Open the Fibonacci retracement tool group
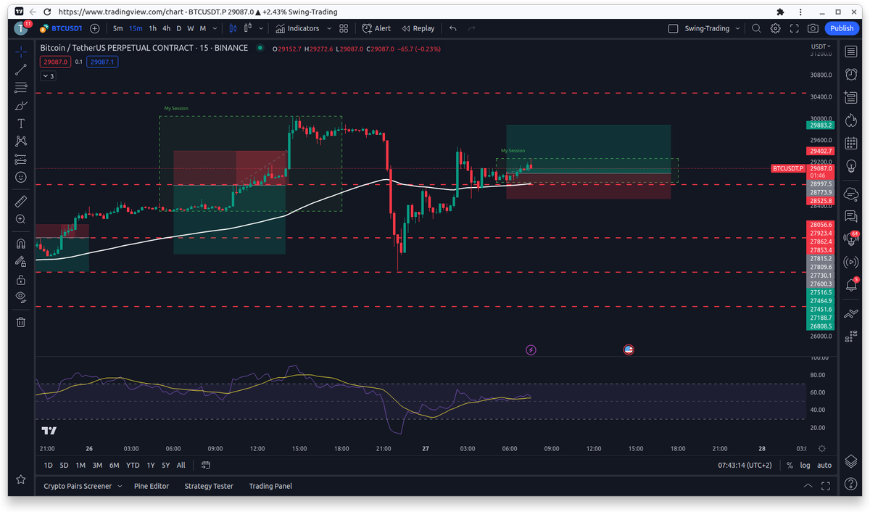The image size is (870, 512). [x=20, y=88]
